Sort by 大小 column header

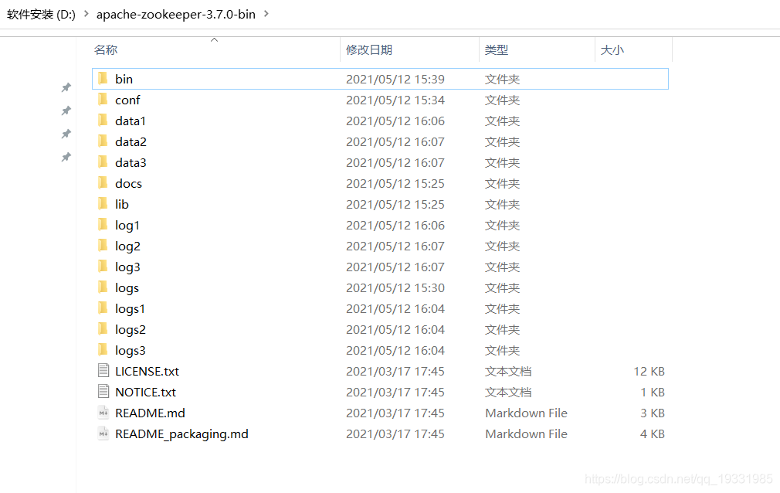coord(612,49)
